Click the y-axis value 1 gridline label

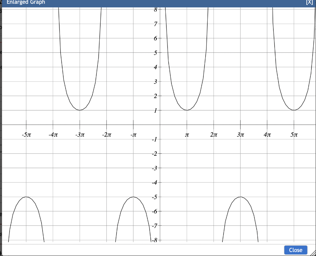point(156,110)
